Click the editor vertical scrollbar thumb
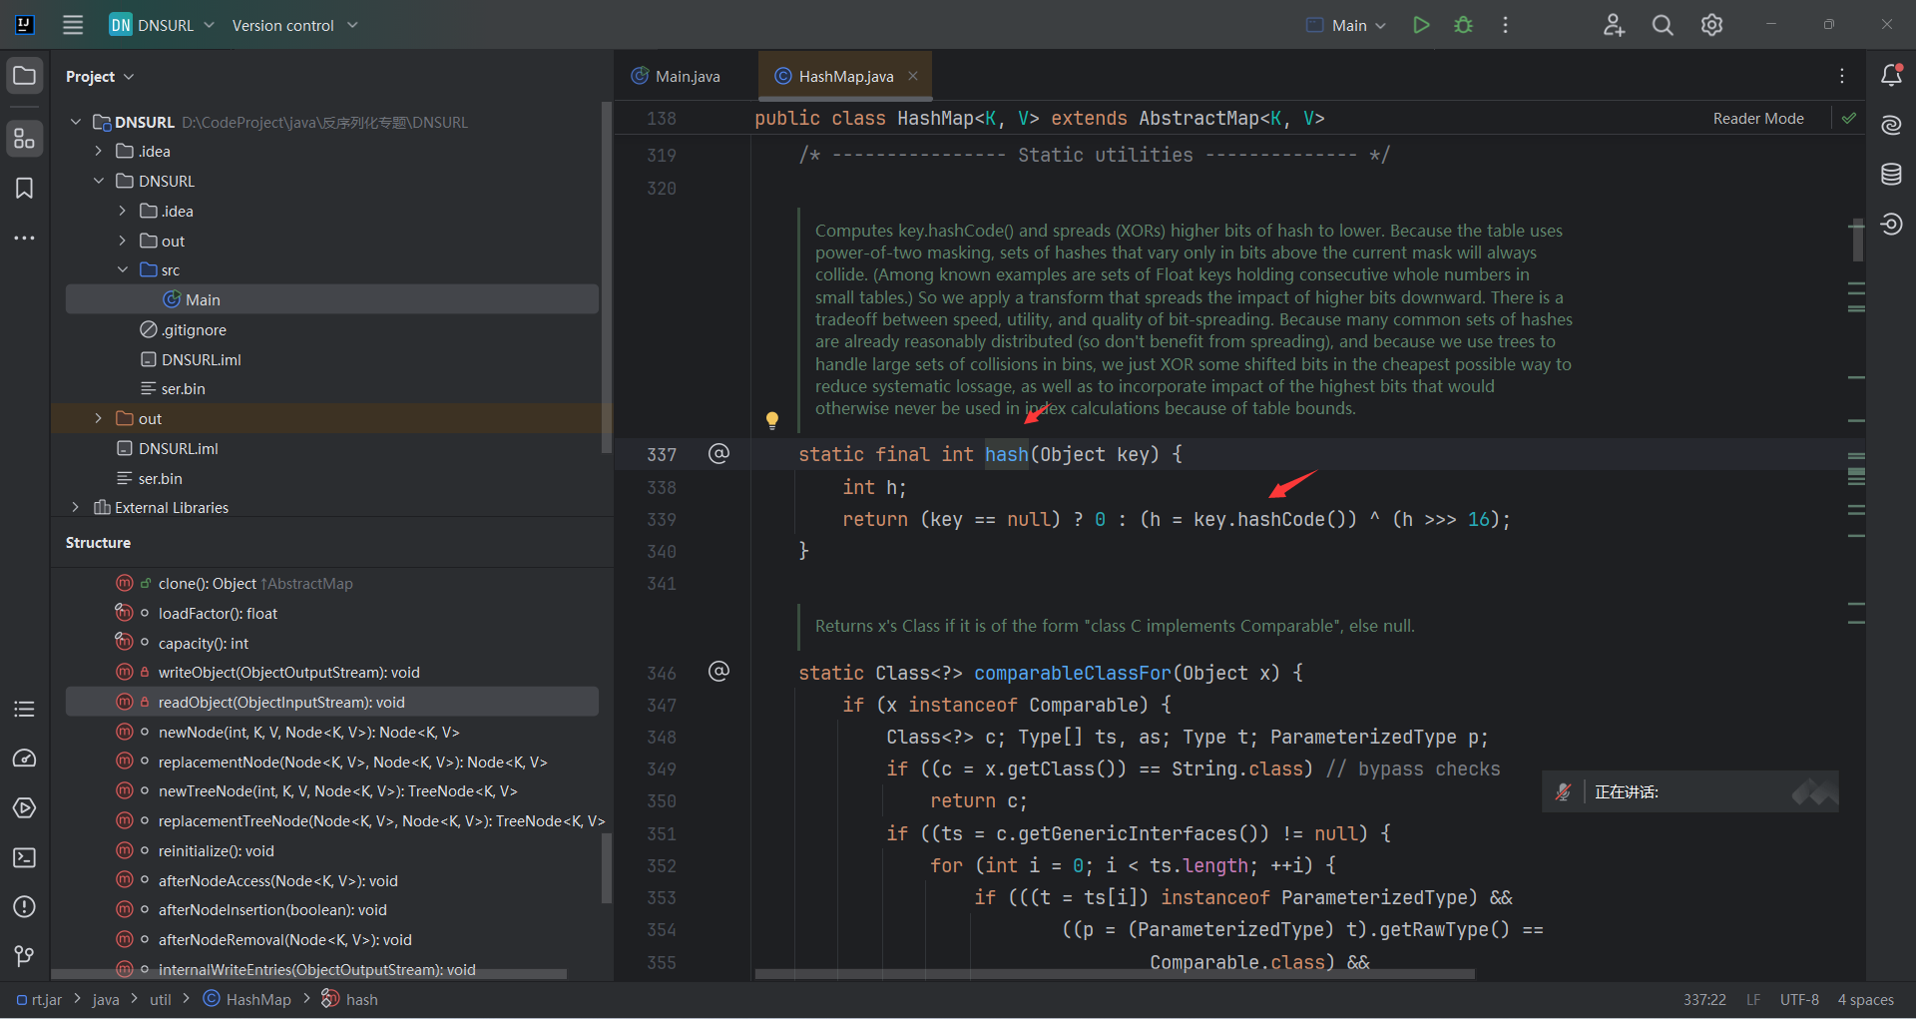 [x=1857, y=240]
